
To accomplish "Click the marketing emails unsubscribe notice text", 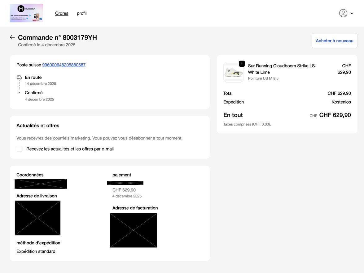I will tap(99, 138).
